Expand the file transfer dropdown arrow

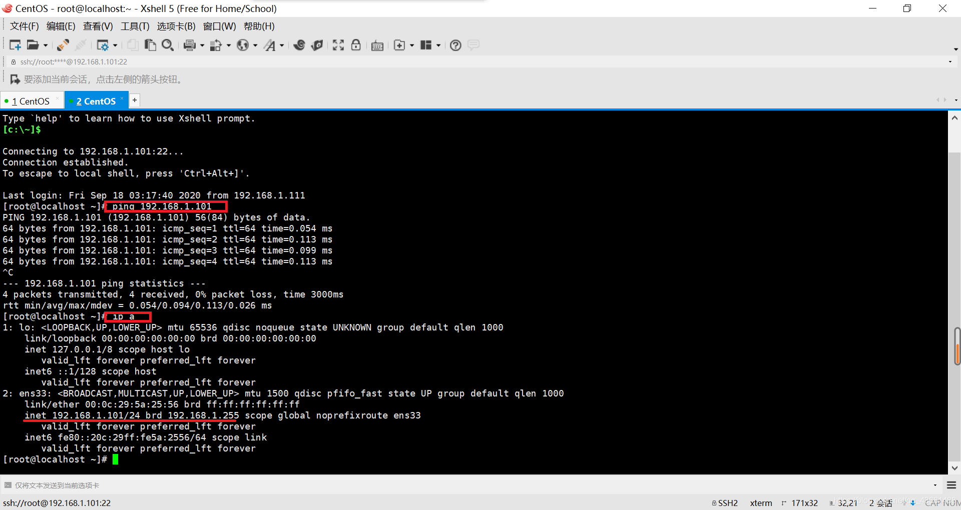click(229, 45)
